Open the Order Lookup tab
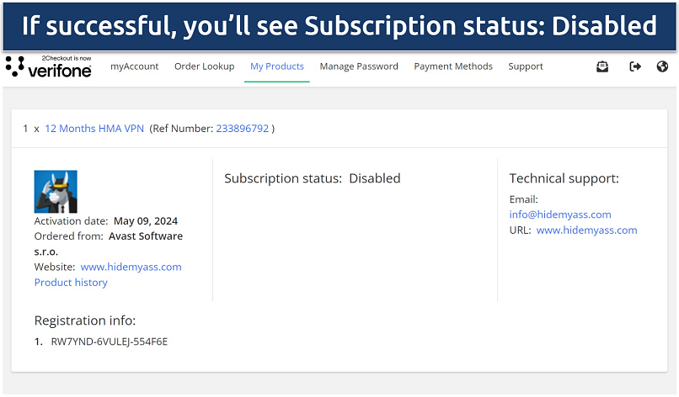Viewport: 679px width, 397px height. point(205,66)
